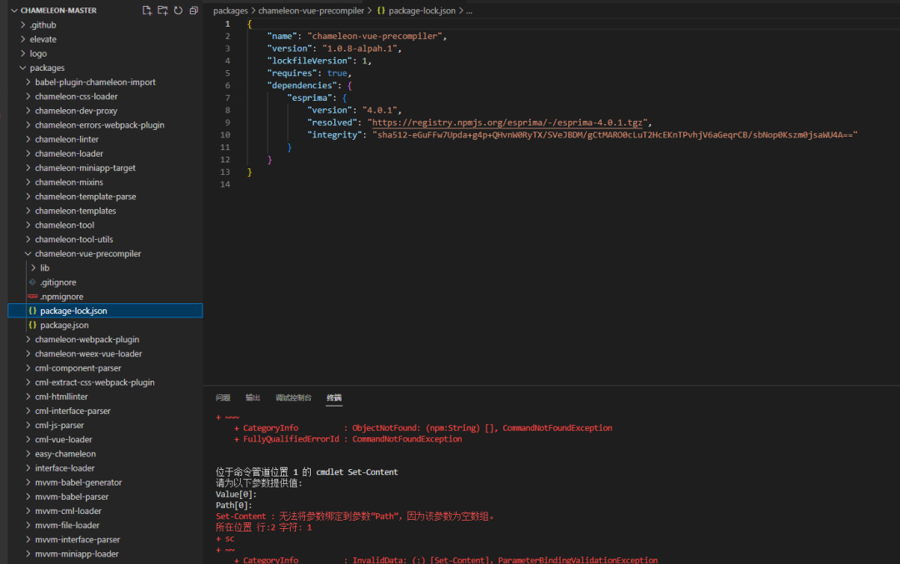Collapse the CHAMELEON-MASTER root section

pos(14,10)
